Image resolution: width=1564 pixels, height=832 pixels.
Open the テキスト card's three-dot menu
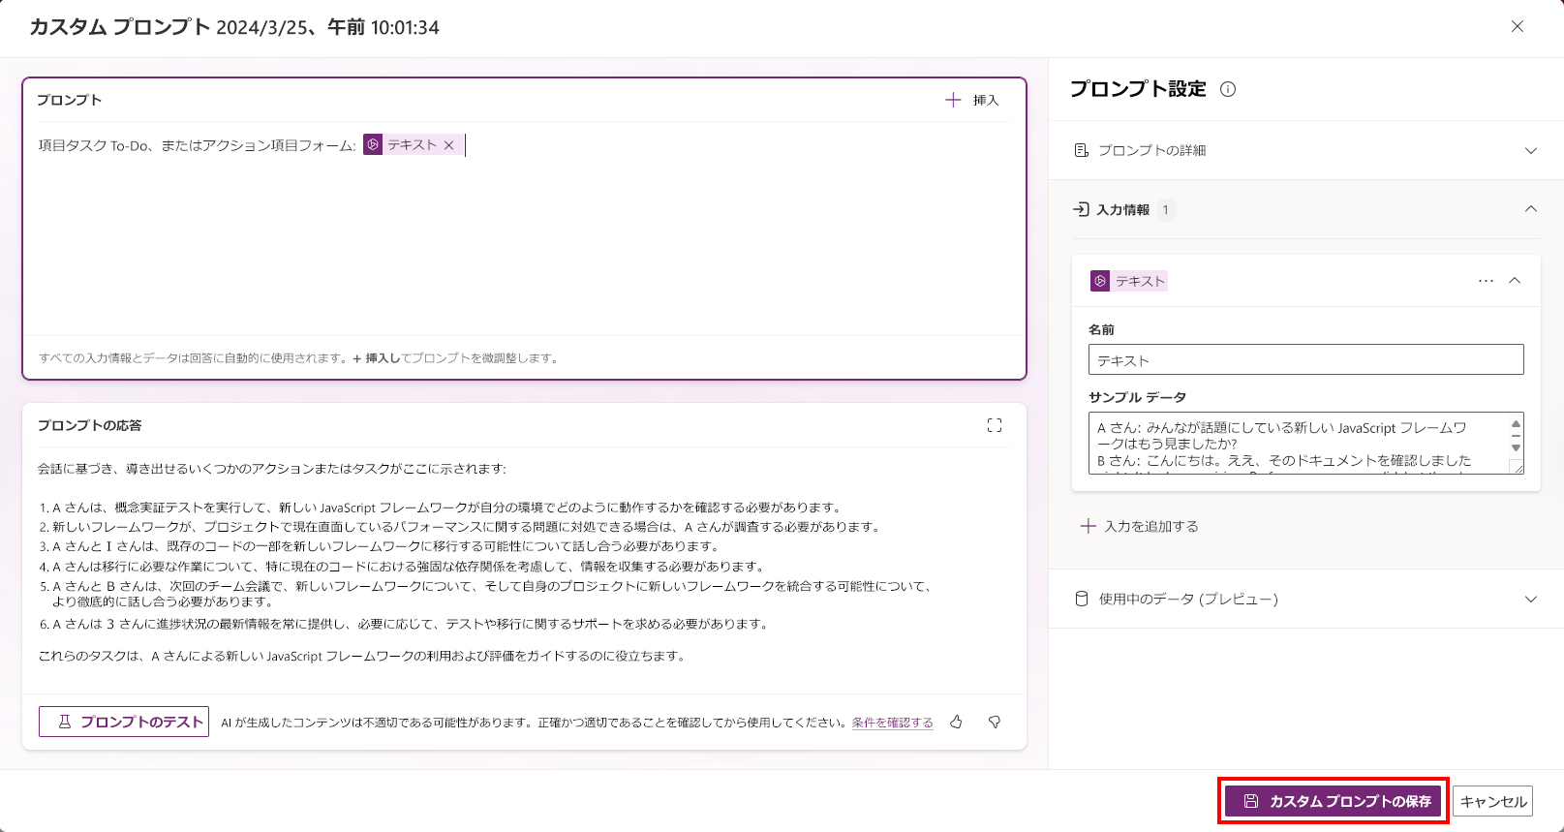pos(1486,281)
